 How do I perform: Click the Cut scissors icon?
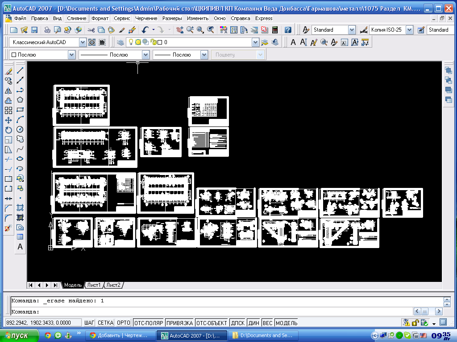click(91, 30)
